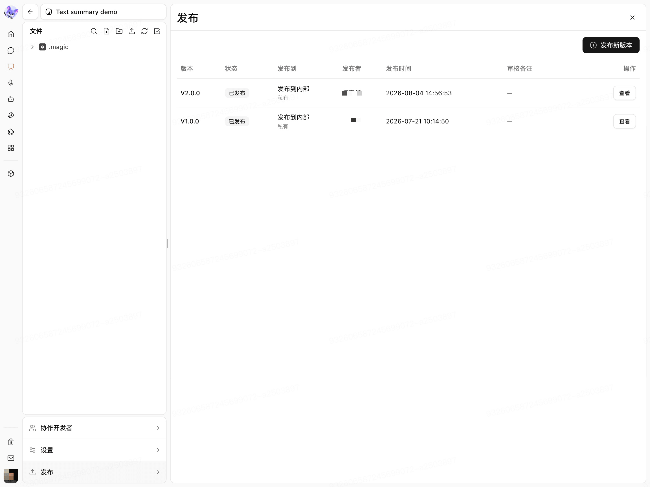Click the 版本 column header
Screen dimensions: 650x487
[x=187, y=69]
